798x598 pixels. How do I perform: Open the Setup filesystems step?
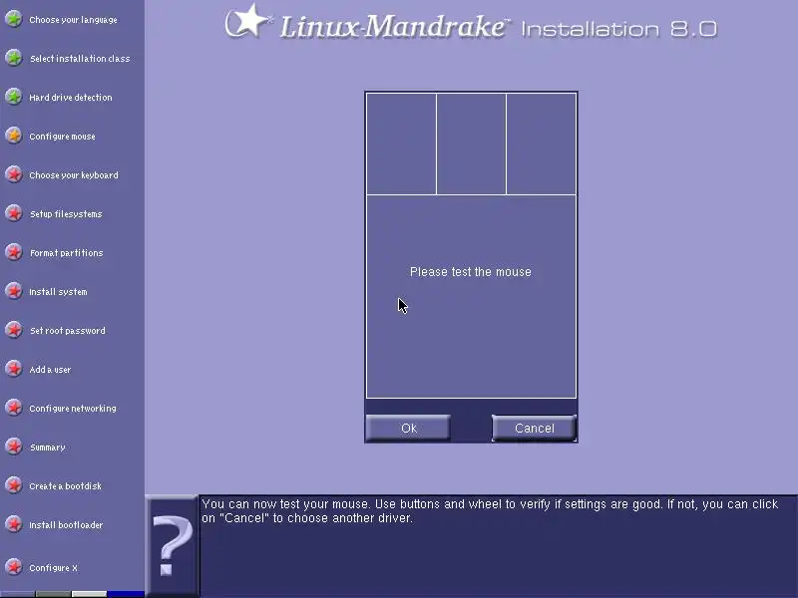tap(66, 214)
